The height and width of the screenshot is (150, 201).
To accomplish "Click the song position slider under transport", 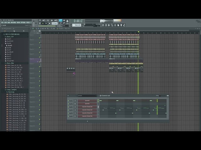I will [48, 26].
